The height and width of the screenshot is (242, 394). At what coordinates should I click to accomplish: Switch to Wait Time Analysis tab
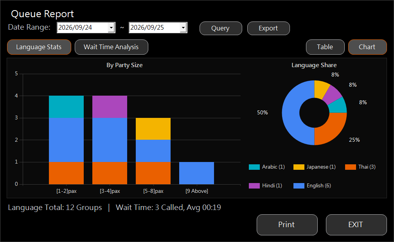[x=112, y=47]
